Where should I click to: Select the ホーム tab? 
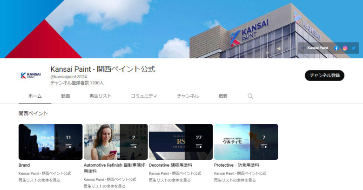[35, 96]
